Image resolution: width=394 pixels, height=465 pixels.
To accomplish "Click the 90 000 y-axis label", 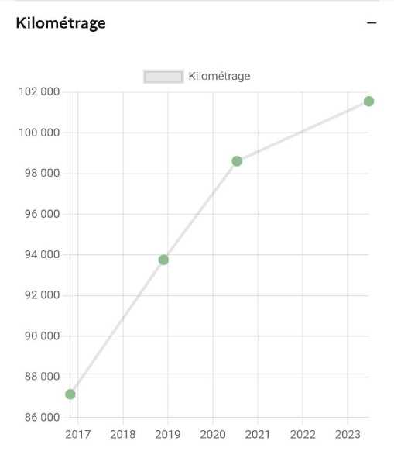I will 42,336.
